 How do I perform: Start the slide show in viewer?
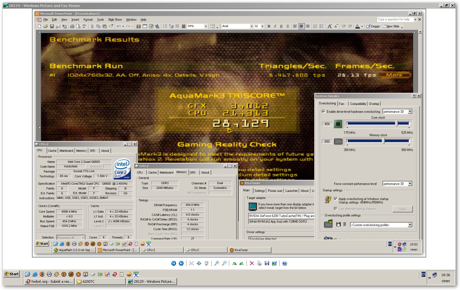pyautogui.click(x=207, y=263)
